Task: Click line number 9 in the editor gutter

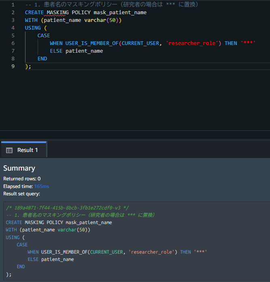Action: click(x=13, y=66)
